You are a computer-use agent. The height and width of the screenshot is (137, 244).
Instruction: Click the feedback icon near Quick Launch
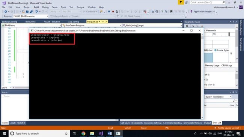(187, 2)
